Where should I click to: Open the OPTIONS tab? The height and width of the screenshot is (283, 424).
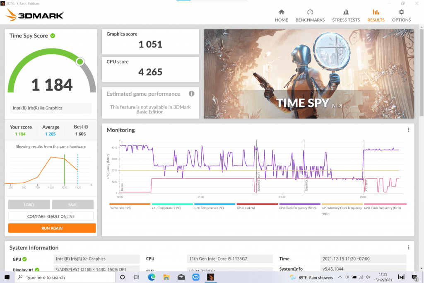[x=401, y=16]
